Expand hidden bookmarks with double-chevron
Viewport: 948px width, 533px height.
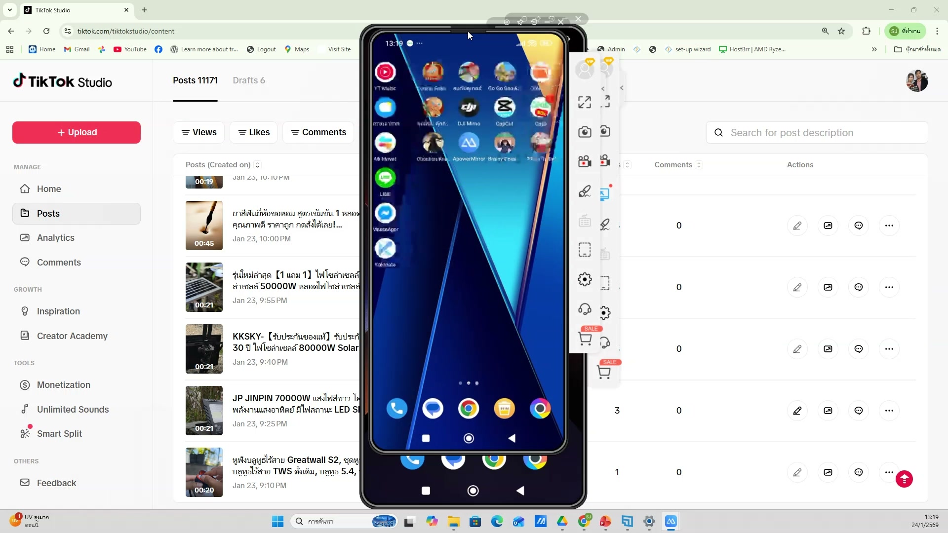pos(874,49)
